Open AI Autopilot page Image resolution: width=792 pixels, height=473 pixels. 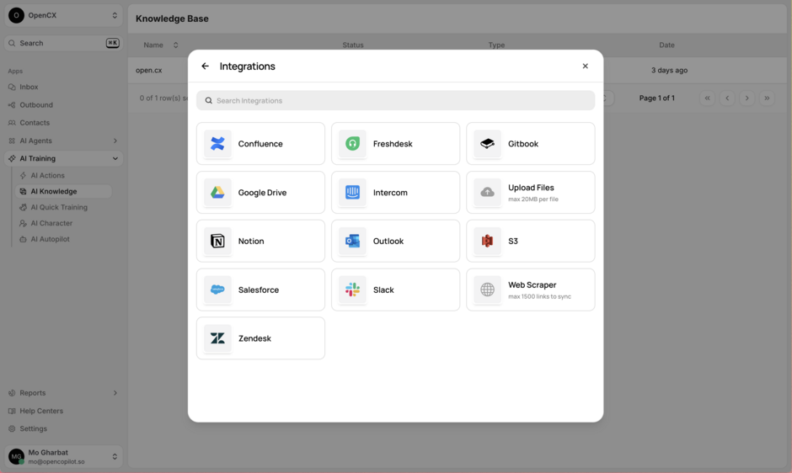click(x=50, y=239)
